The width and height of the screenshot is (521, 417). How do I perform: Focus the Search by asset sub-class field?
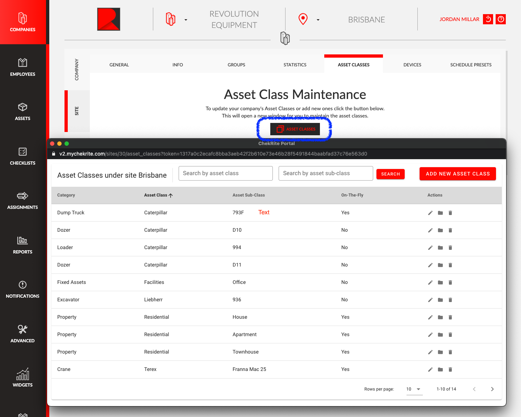326,173
